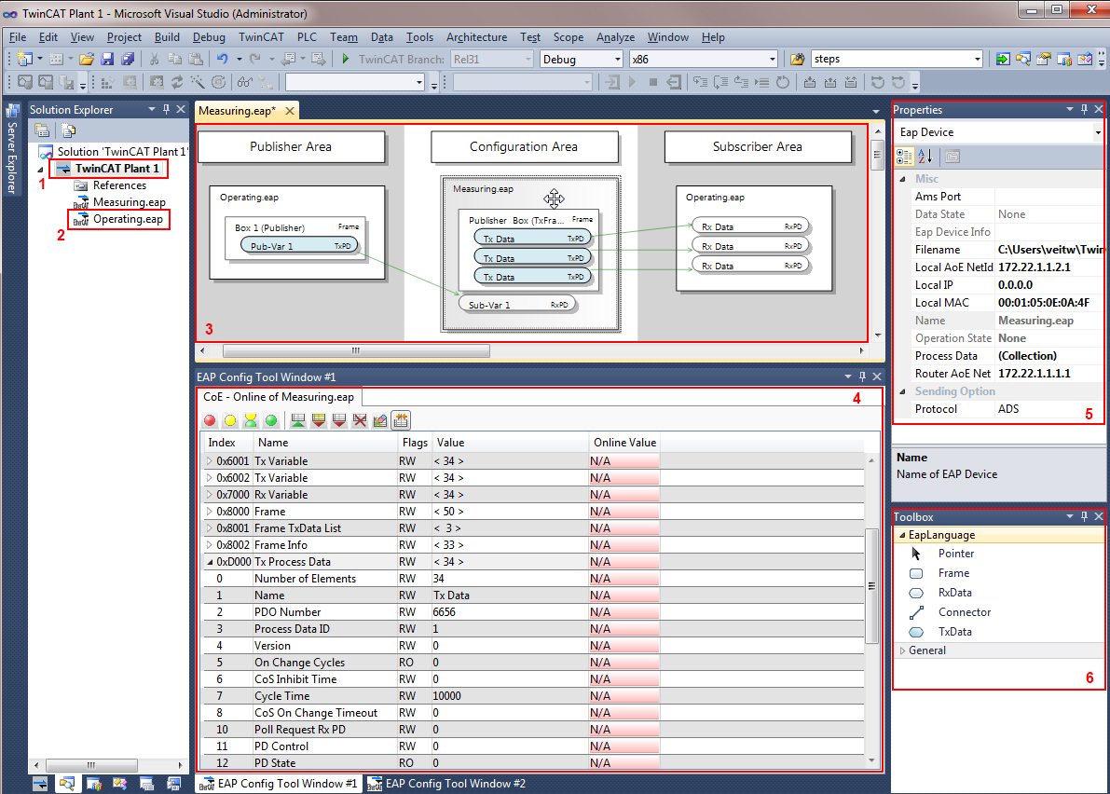1110x794 pixels.
Task: Show categorized properties view icon
Action: tap(904, 157)
